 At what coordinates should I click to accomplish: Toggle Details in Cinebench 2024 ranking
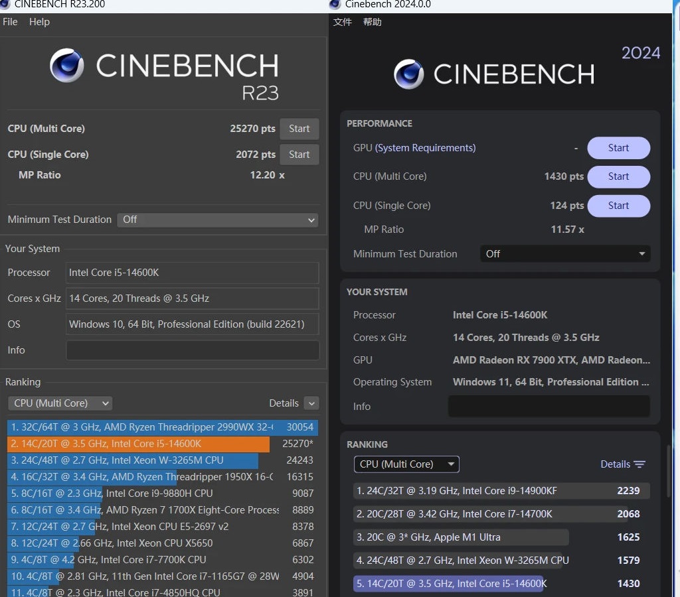(623, 464)
